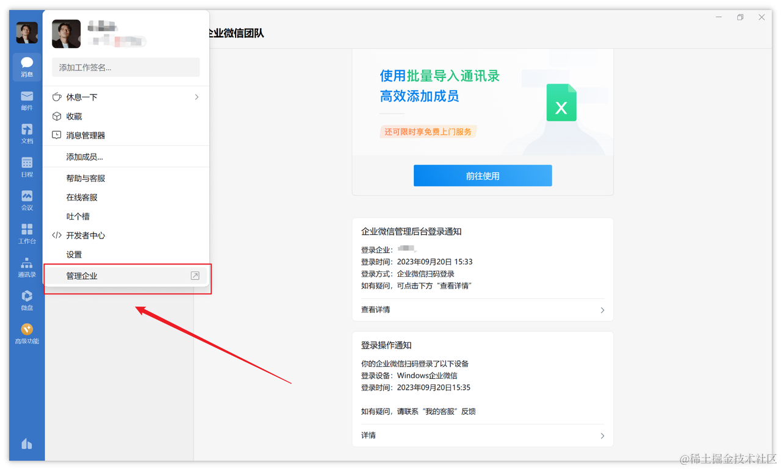Viewport: 781px width, 469px height.
Task: Open the 日程 (Calendar) sidebar icon
Action: 27,166
